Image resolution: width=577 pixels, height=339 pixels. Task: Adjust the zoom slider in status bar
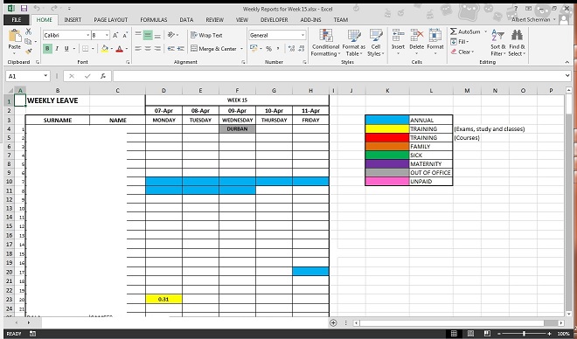pyautogui.click(x=524, y=334)
